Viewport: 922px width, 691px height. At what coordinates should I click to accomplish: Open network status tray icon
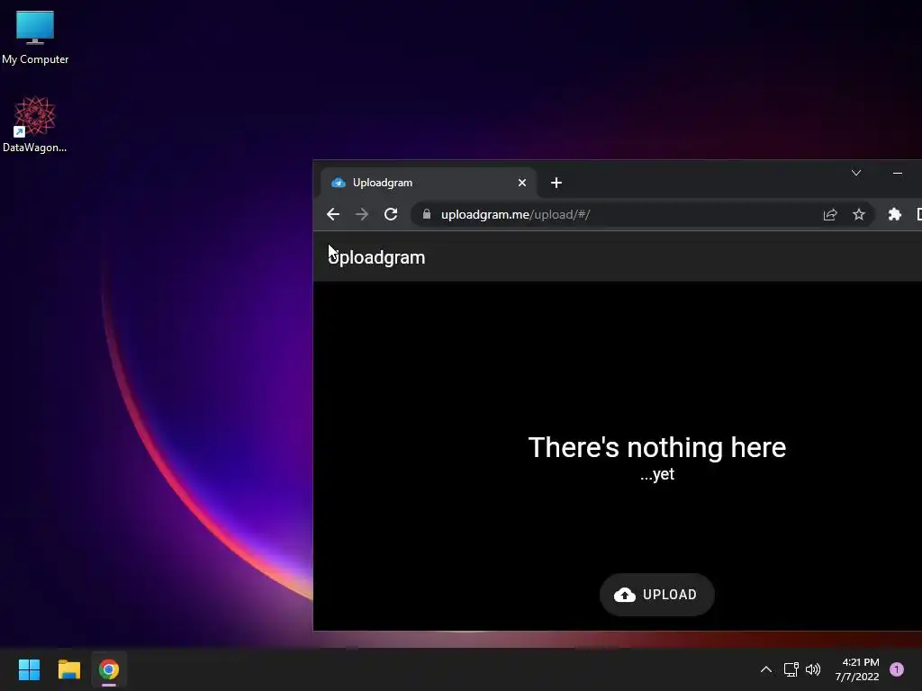click(x=791, y=669)
